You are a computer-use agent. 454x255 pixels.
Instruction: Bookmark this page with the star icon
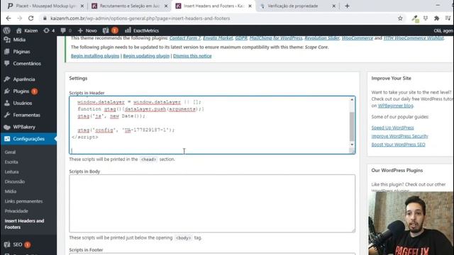pos(400,18)
